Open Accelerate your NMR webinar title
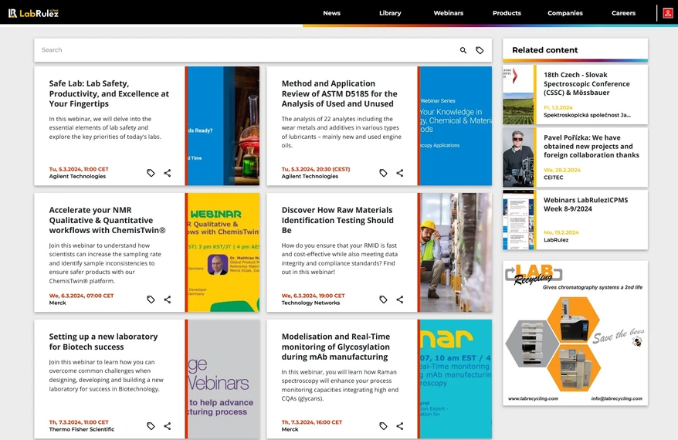 (107, 220)
